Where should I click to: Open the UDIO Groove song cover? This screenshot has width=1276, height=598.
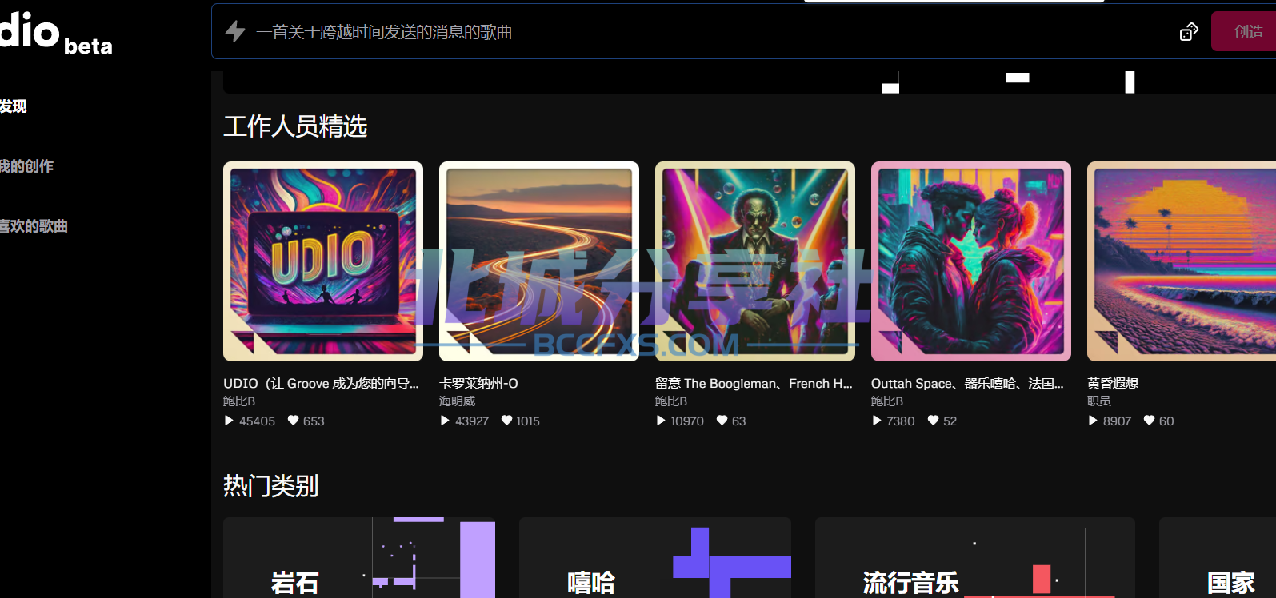point(323,261)
